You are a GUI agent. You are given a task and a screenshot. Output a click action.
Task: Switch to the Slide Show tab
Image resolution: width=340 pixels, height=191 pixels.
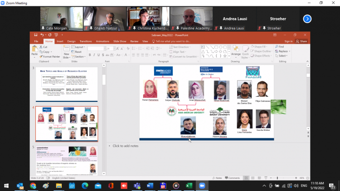[x=120, y=41]
